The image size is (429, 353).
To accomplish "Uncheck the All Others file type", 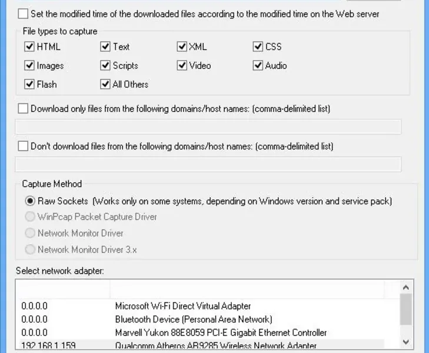I will click(x=105, y=84).
